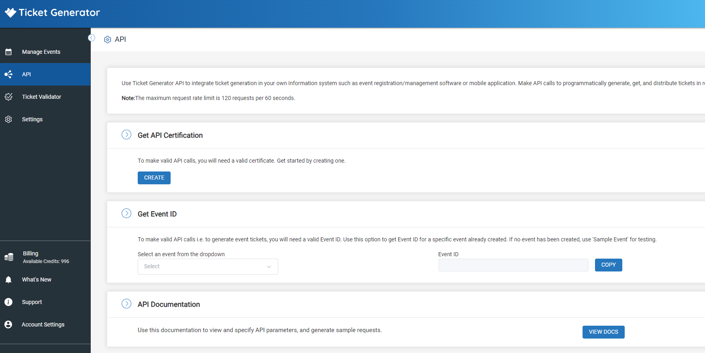Click the Manage Events calendar icon

(8, 52)
